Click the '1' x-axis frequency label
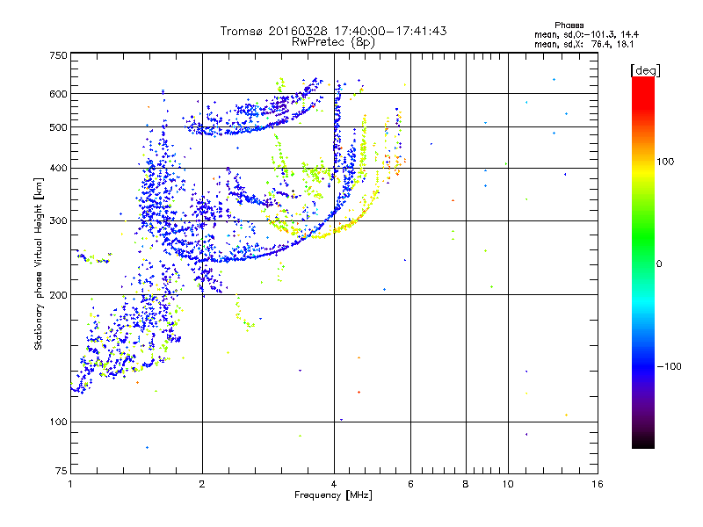The width and height of the screenshot is (703, 527). point(70,484)
